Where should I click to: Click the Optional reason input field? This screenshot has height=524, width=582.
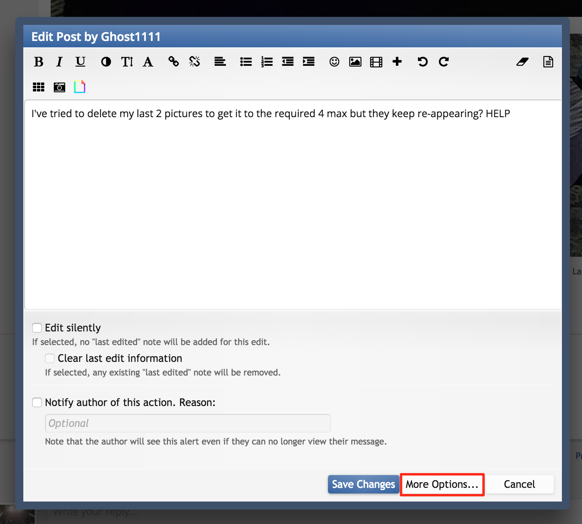tap(188, 423)
